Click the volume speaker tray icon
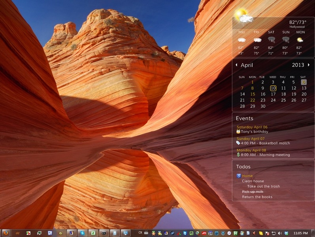This screenshot has width=315, height=237. pyautogui.click(x=280, y=233)
